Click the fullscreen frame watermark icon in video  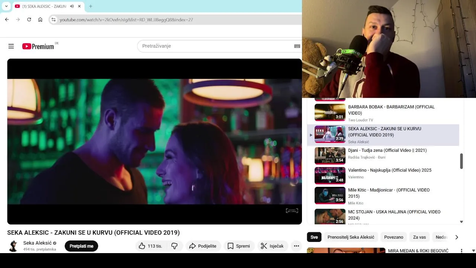292,211
